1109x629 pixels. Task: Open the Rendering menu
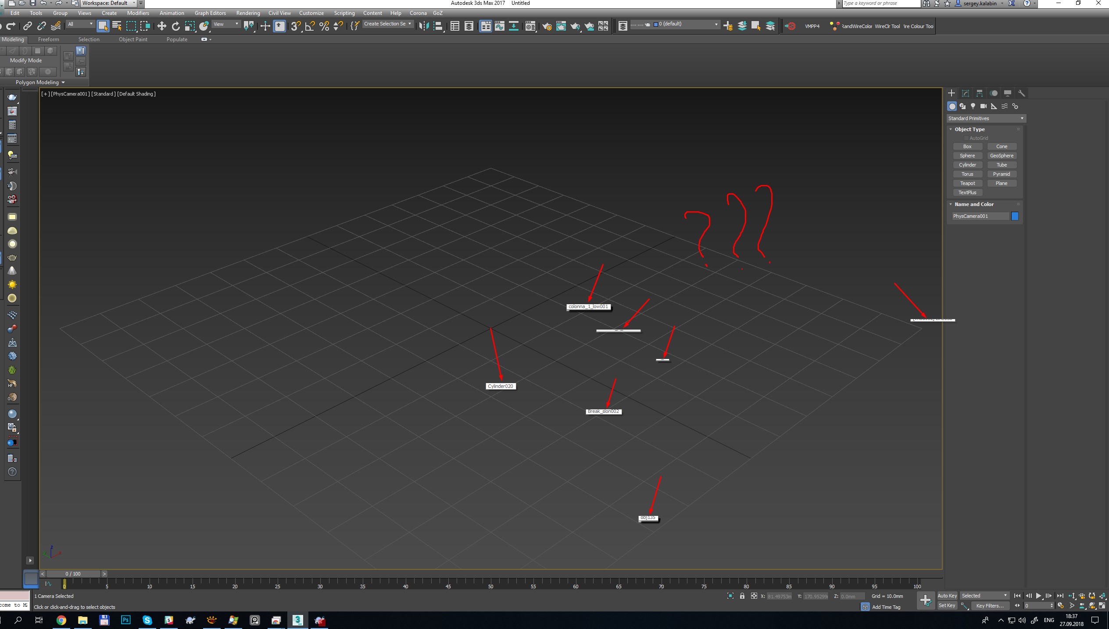point(249,13)
